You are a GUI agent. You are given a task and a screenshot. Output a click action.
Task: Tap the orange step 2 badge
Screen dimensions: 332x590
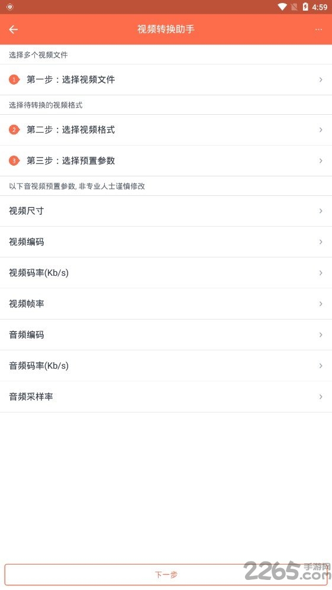tap(14, 130)
